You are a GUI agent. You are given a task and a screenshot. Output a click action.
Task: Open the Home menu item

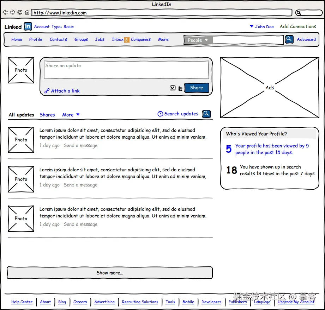(17, 39)
